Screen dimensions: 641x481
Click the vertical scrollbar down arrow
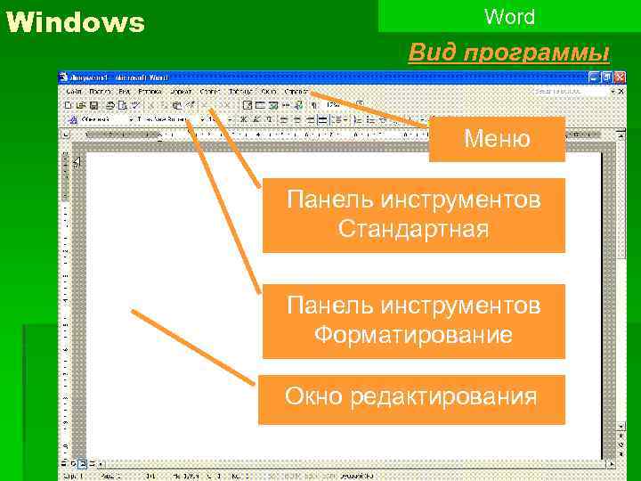(621, 426)
